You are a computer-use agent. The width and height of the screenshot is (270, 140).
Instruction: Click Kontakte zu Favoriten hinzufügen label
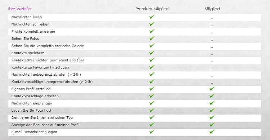40,67
